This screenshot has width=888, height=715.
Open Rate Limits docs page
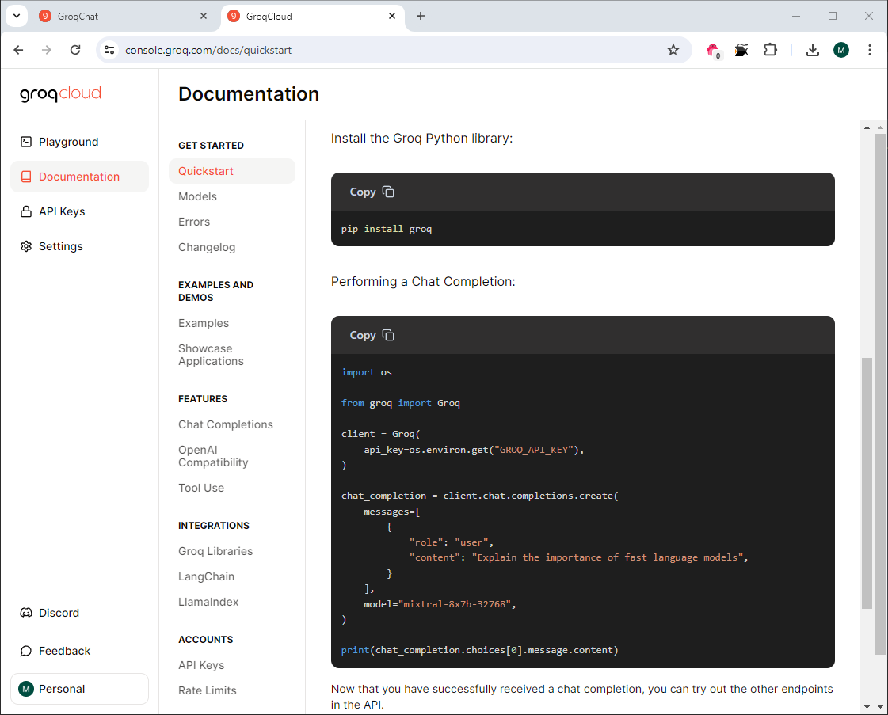point(208,690)
